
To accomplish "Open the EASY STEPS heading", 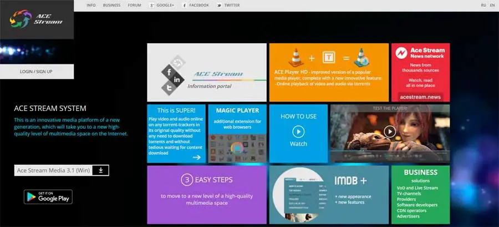I will (214, 180).
